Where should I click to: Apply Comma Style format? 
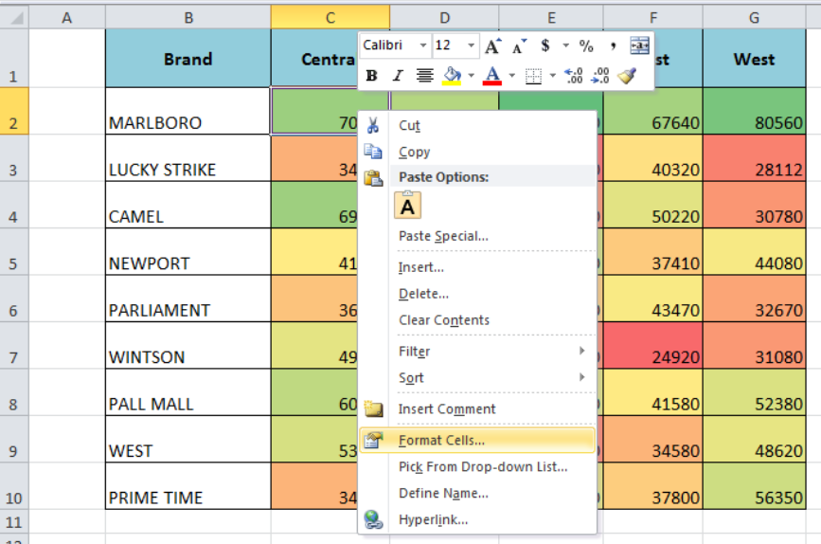(613, 46)
